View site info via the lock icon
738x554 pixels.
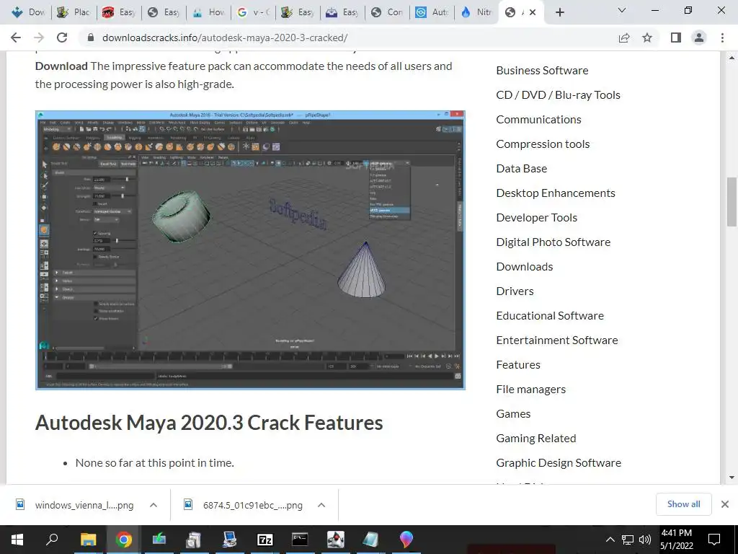pyautogui.click(x=91, y=38)
